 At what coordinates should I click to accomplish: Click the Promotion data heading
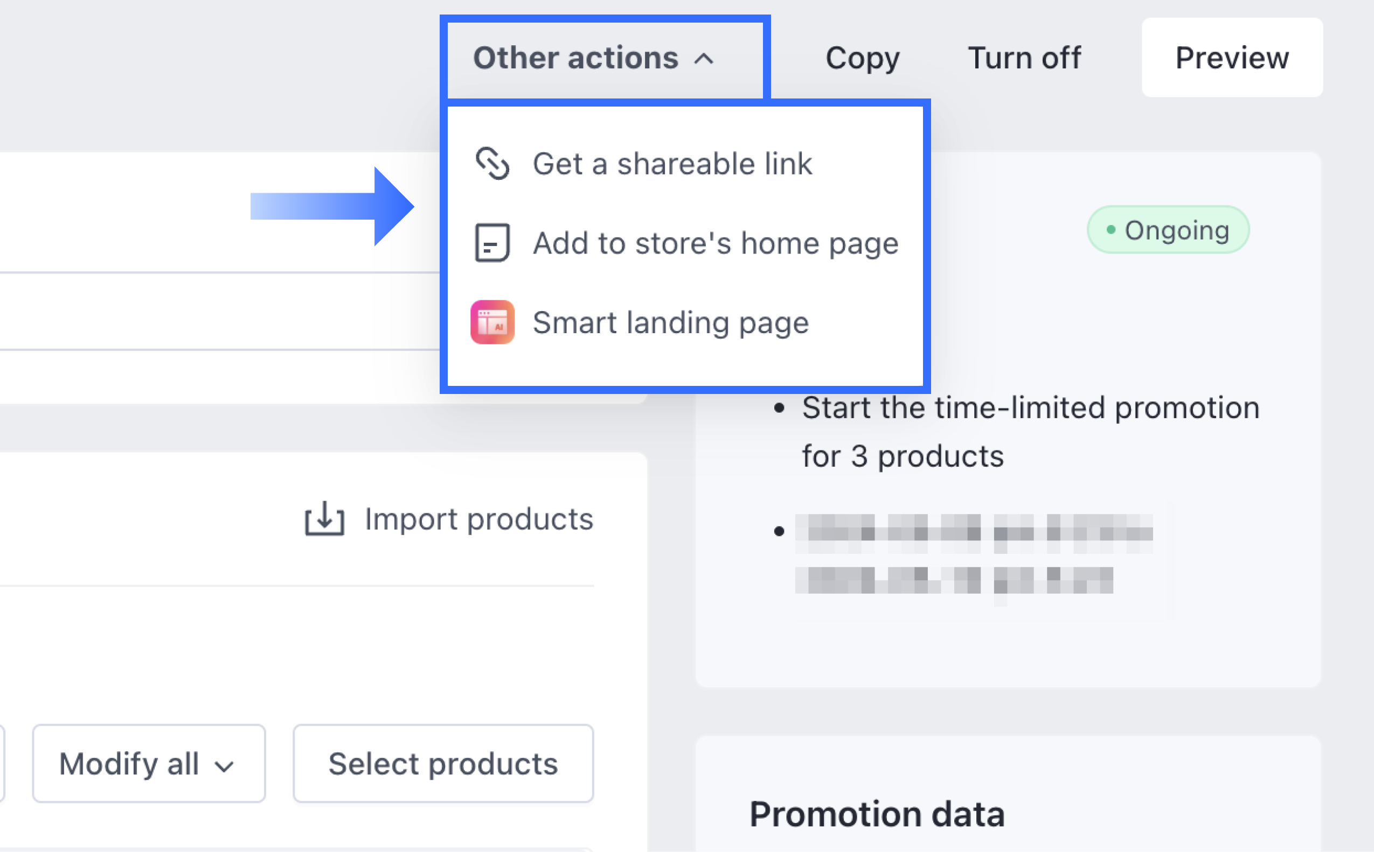[877, 814]
